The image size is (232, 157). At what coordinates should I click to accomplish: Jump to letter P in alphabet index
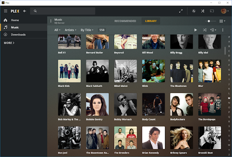point(229,112)
